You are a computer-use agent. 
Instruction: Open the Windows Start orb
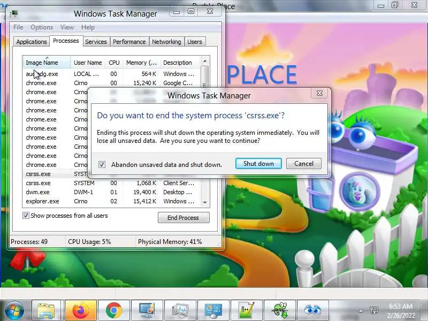[x=14, y=310]
